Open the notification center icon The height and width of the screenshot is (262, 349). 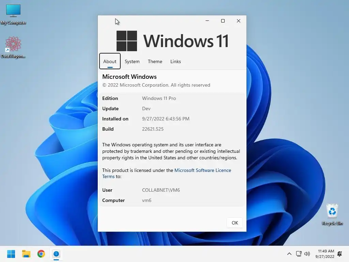tap(340, 254)
